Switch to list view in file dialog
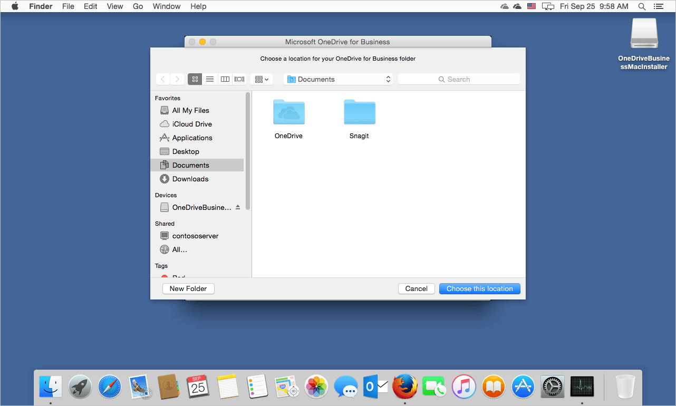Viewport: 676px width, 406px height. (210, 79)
